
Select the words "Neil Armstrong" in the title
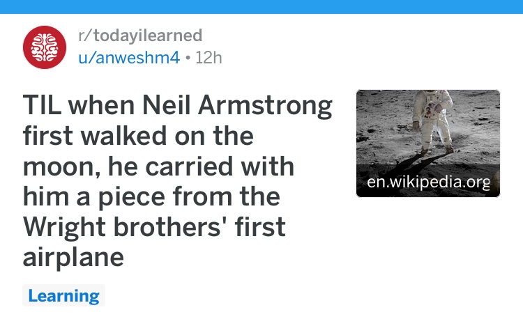click(x=237, y=106)
